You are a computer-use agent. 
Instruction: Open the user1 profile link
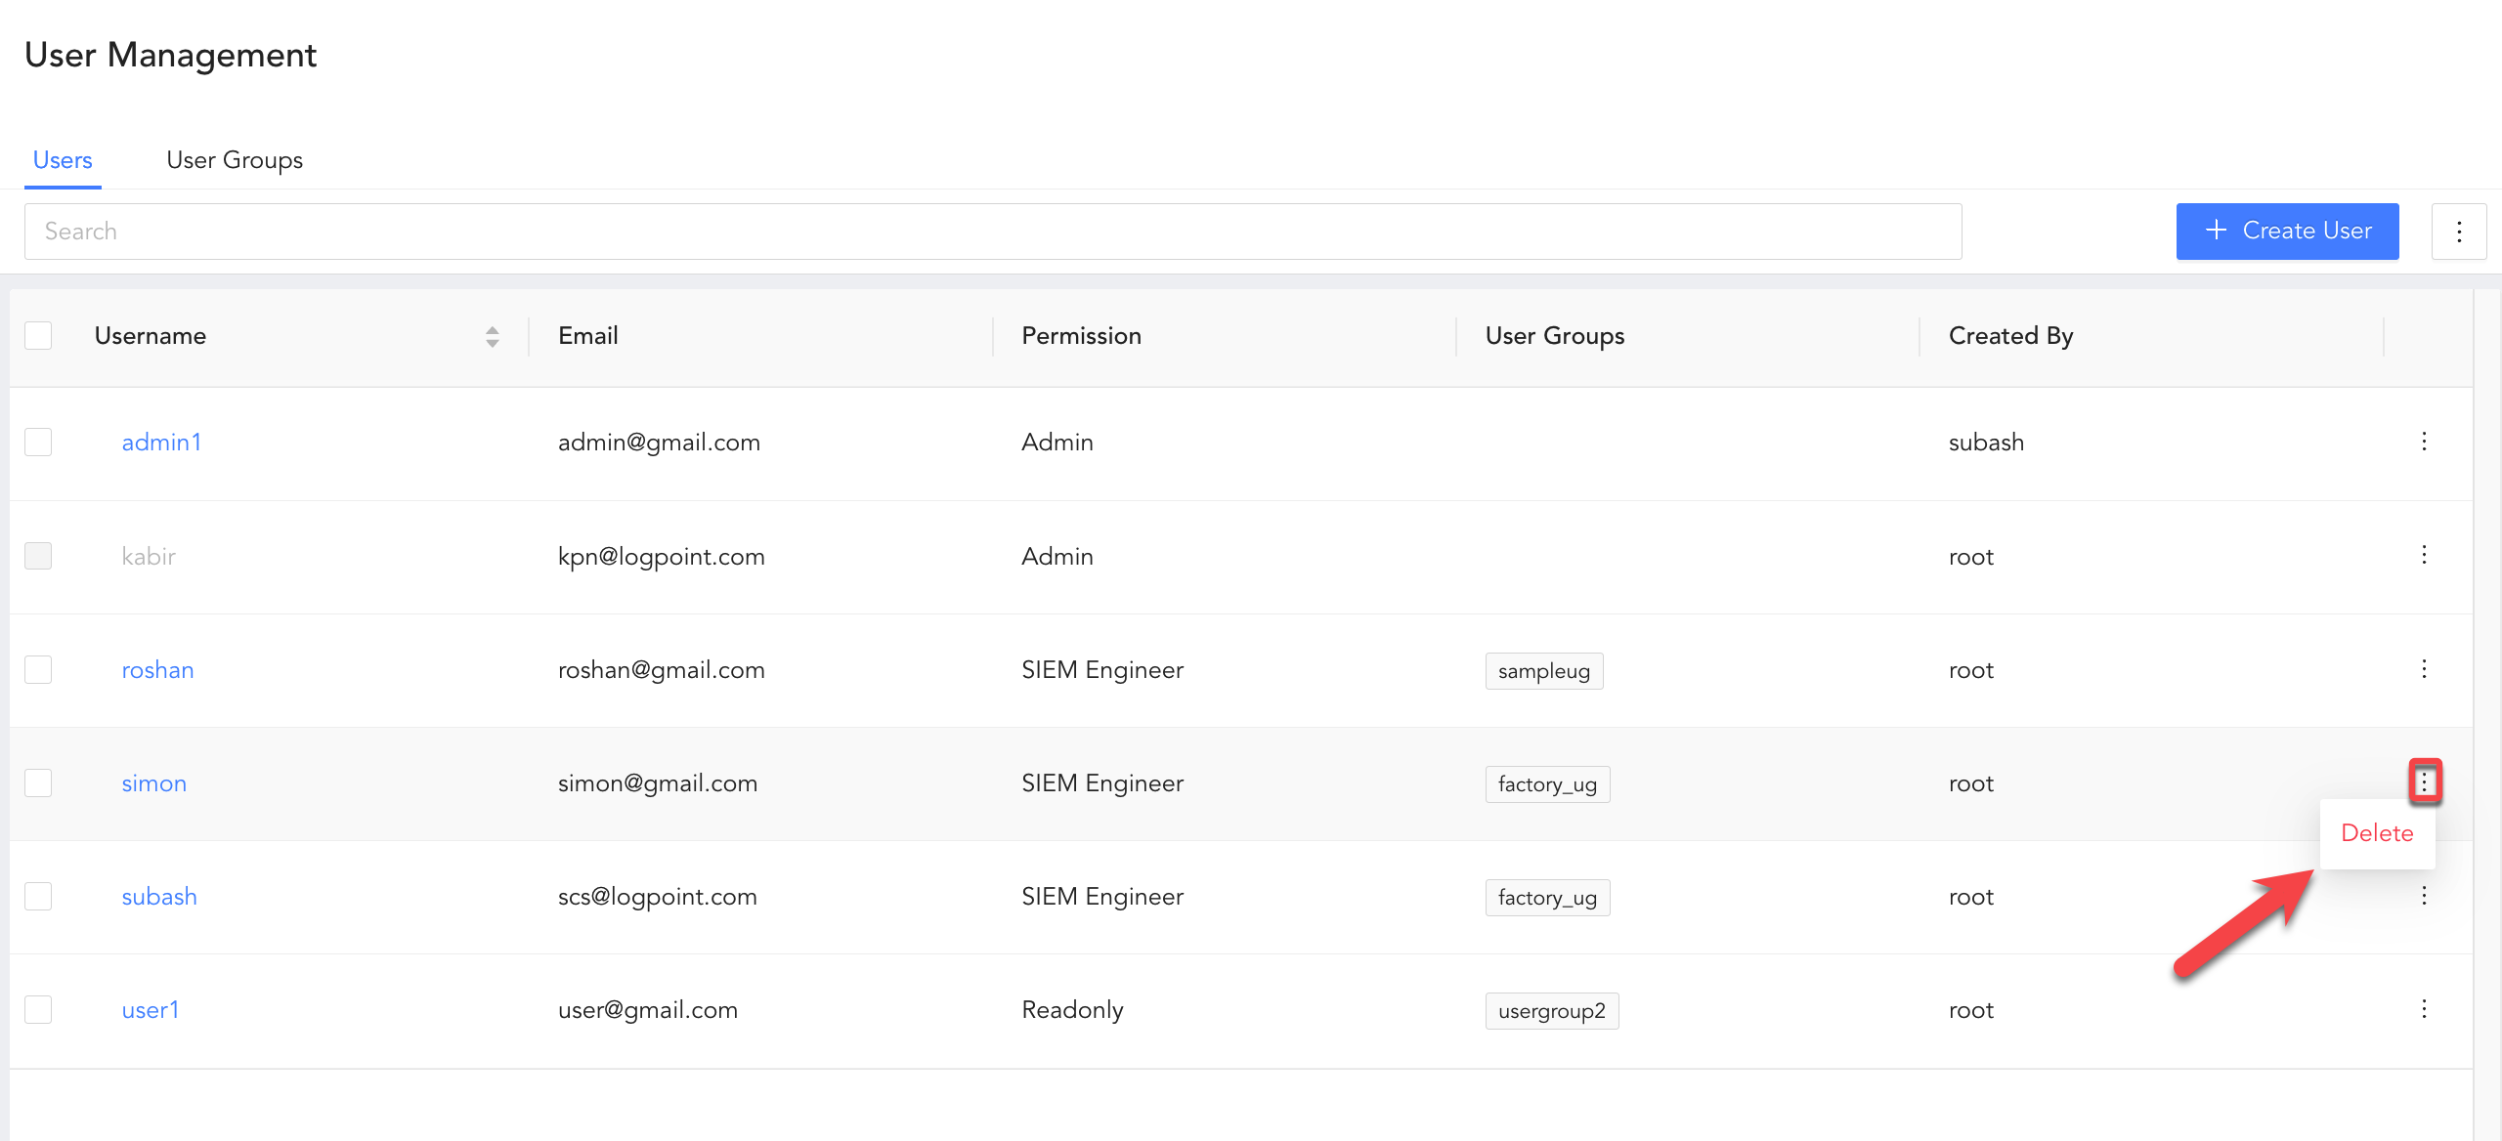(151, 1010)
